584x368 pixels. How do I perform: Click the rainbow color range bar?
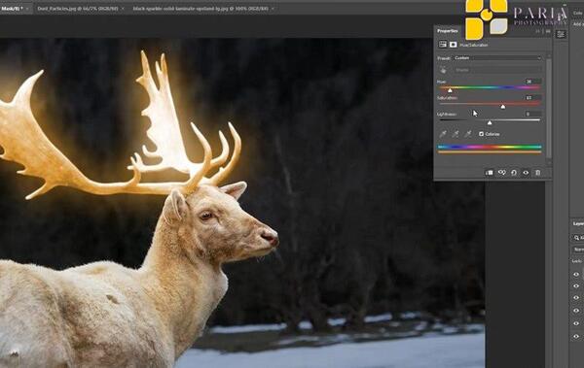tap(490, 147)
